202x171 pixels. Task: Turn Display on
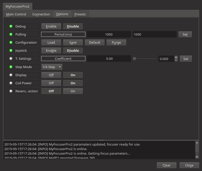pyautogui.click(x=73, y=75)
